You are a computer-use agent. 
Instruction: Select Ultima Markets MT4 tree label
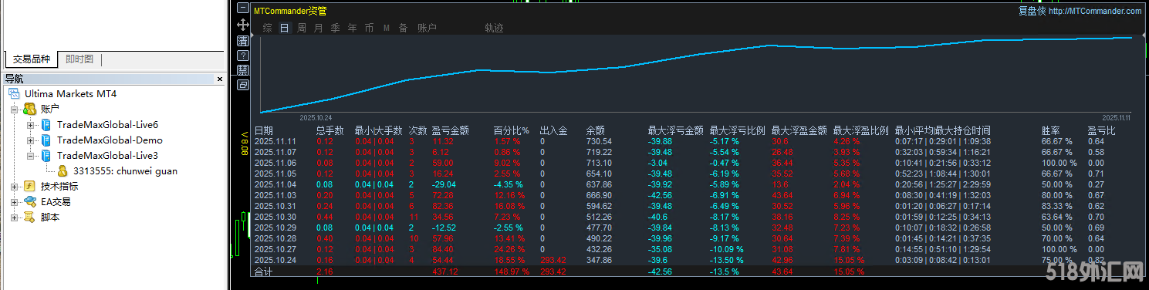coord(70,94)
